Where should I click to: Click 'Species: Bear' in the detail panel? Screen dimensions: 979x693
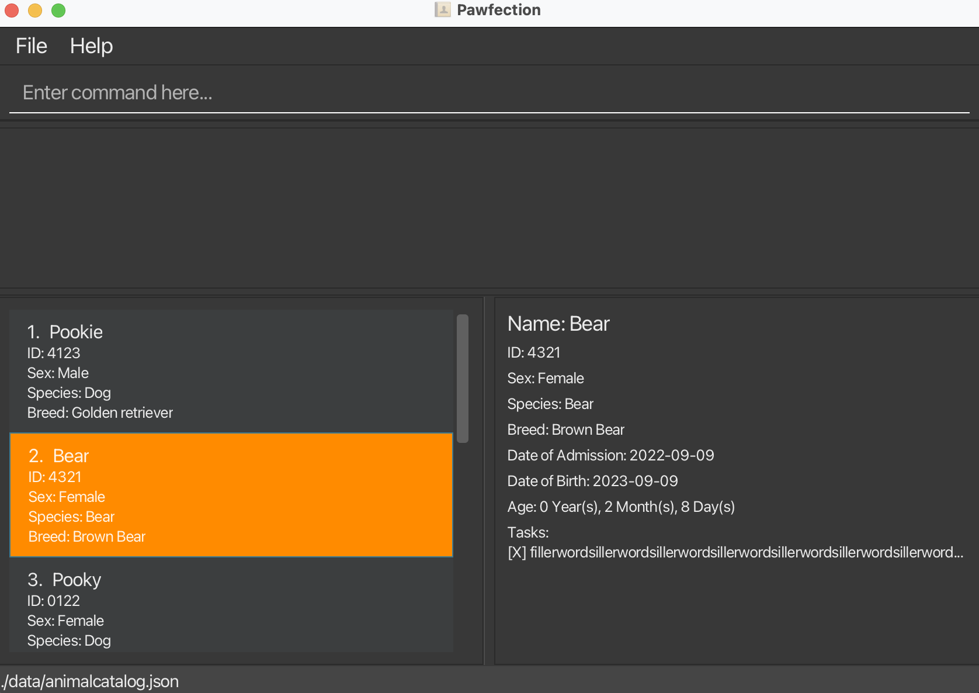point(550,404)
